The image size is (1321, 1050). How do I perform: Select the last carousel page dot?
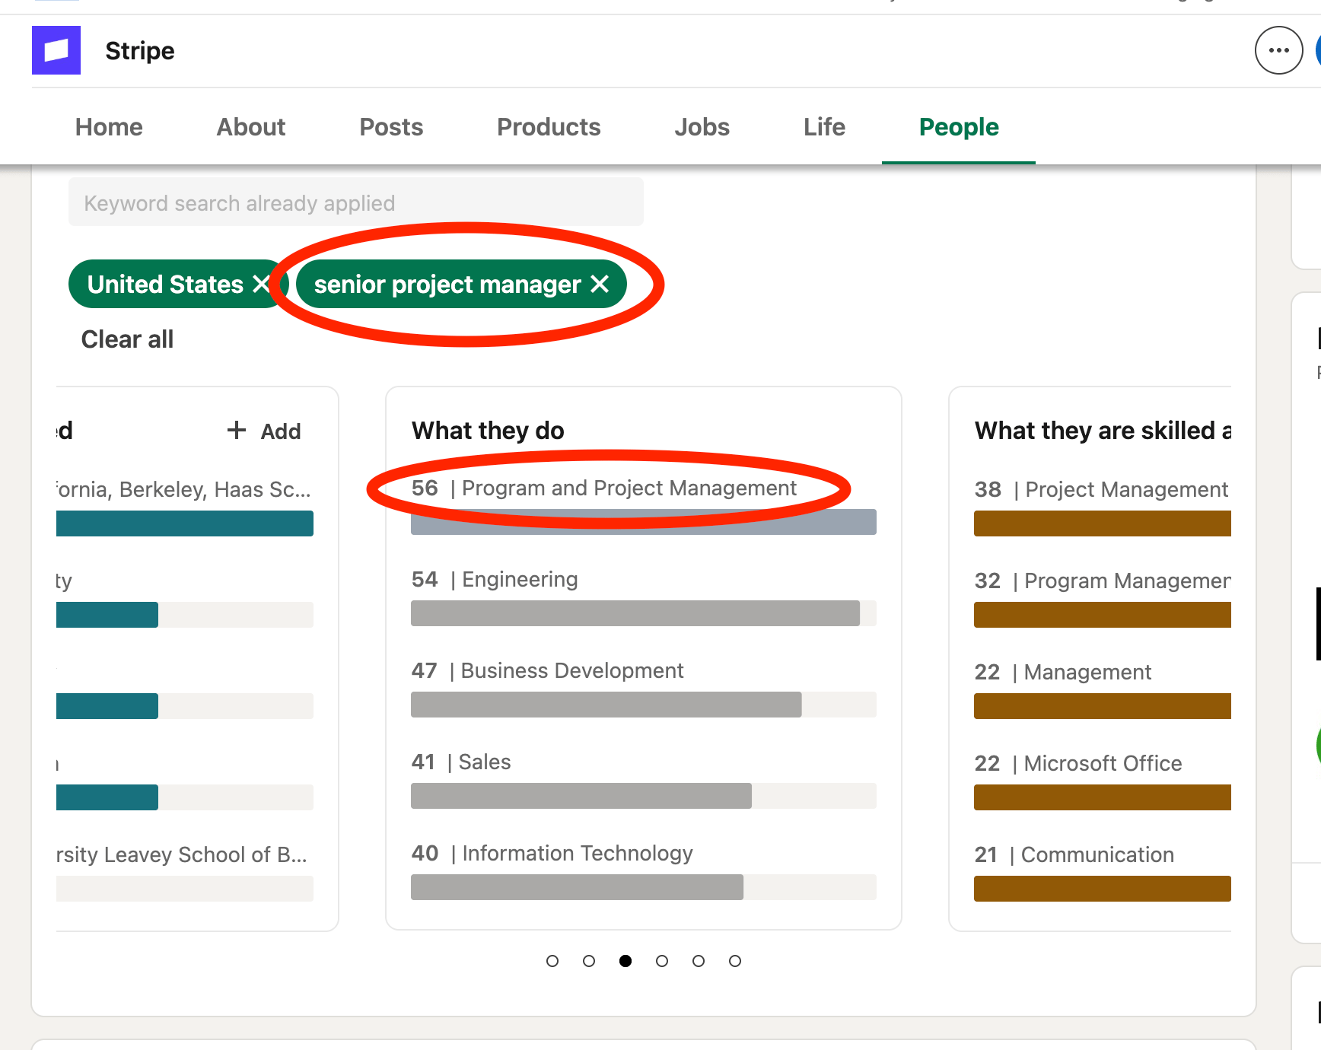[735, 961]
